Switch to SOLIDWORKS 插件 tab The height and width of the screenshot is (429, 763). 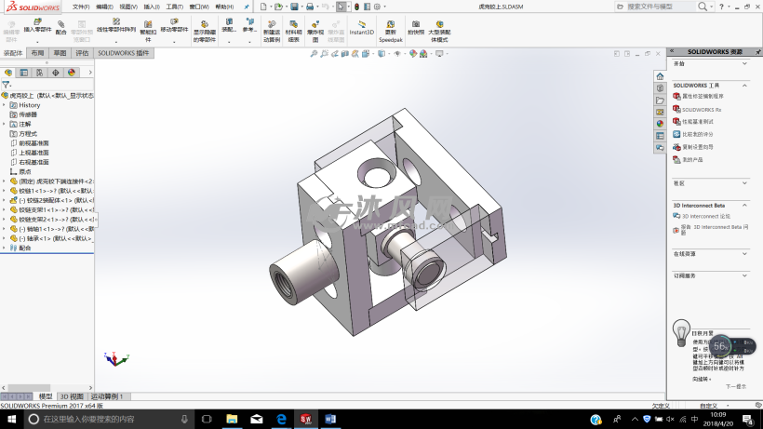tap(124, 53)
